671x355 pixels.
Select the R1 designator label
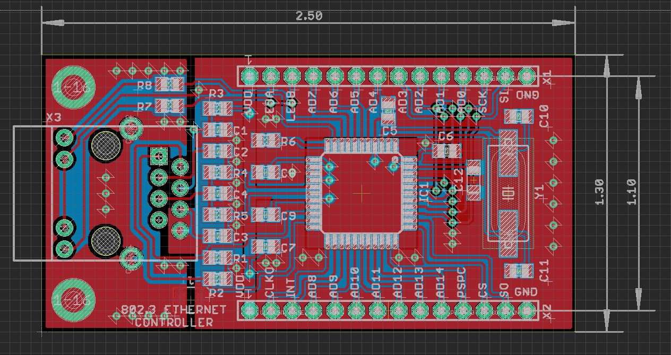pos(240,258)
